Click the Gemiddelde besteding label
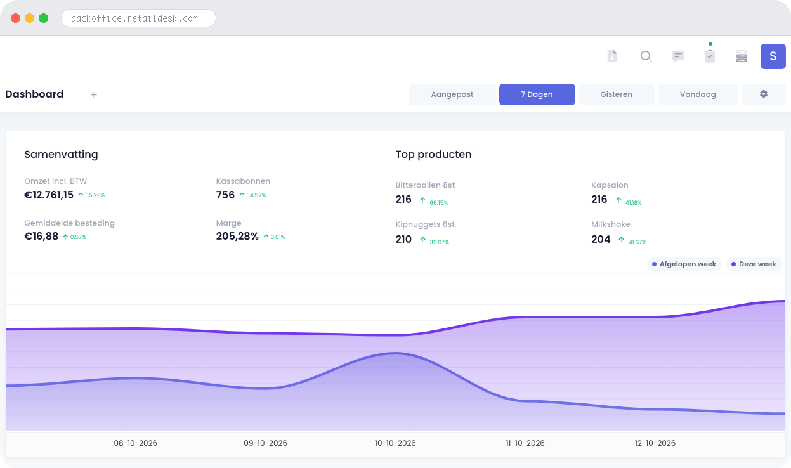The height and width of the screenshot is (468, 791). pos(69,223)
